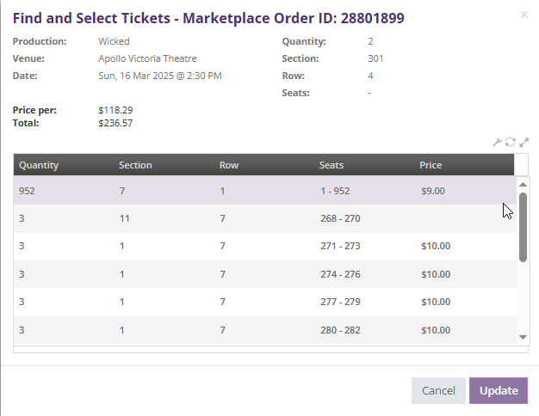This screenshot has height=416, width=539.
Task: Click scrollbar down arrow in ticket grid
Action: [x=523, y=337]
